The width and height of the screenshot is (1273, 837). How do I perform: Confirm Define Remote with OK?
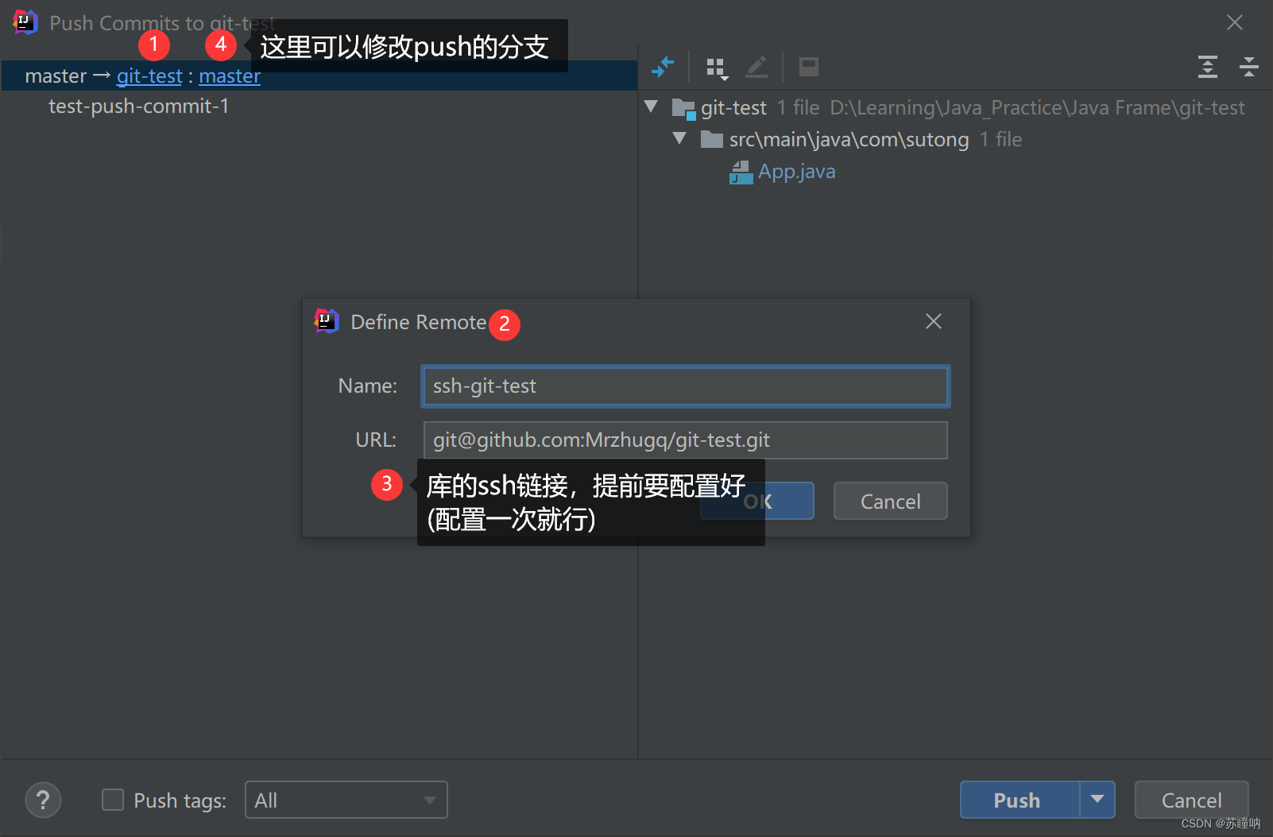pos(757,501)
